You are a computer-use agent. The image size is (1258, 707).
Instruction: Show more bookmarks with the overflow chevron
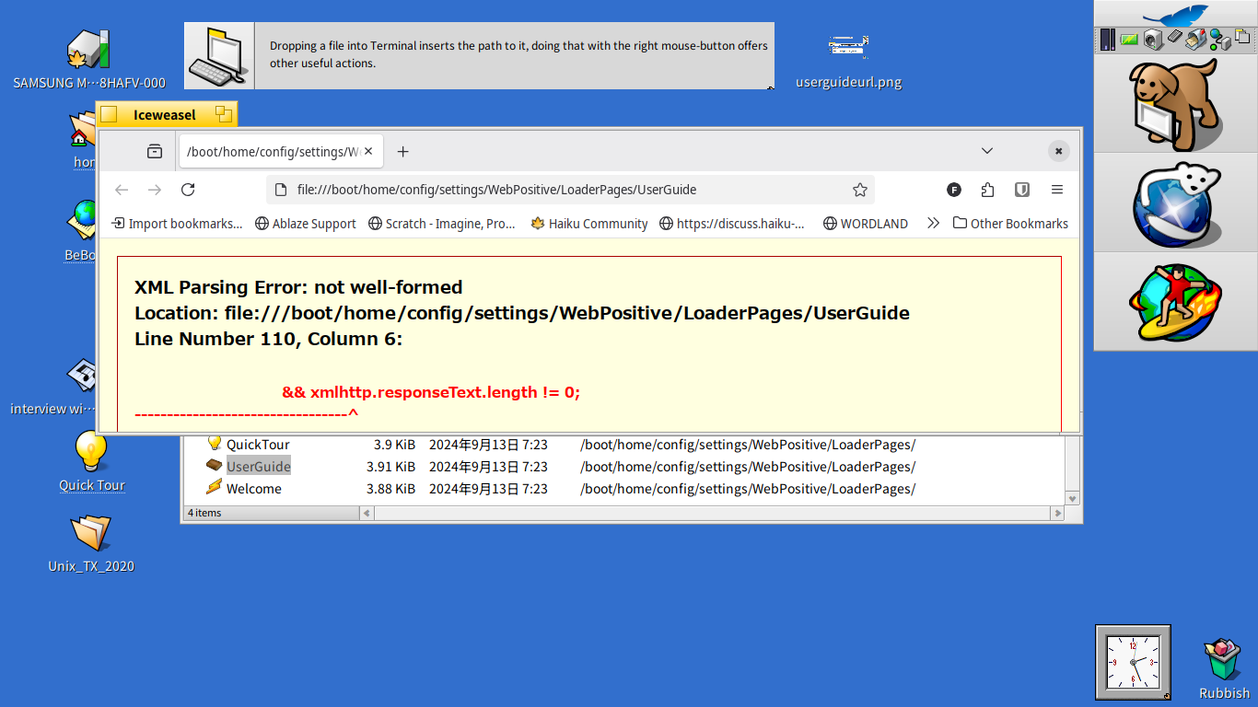coord(933,224)
